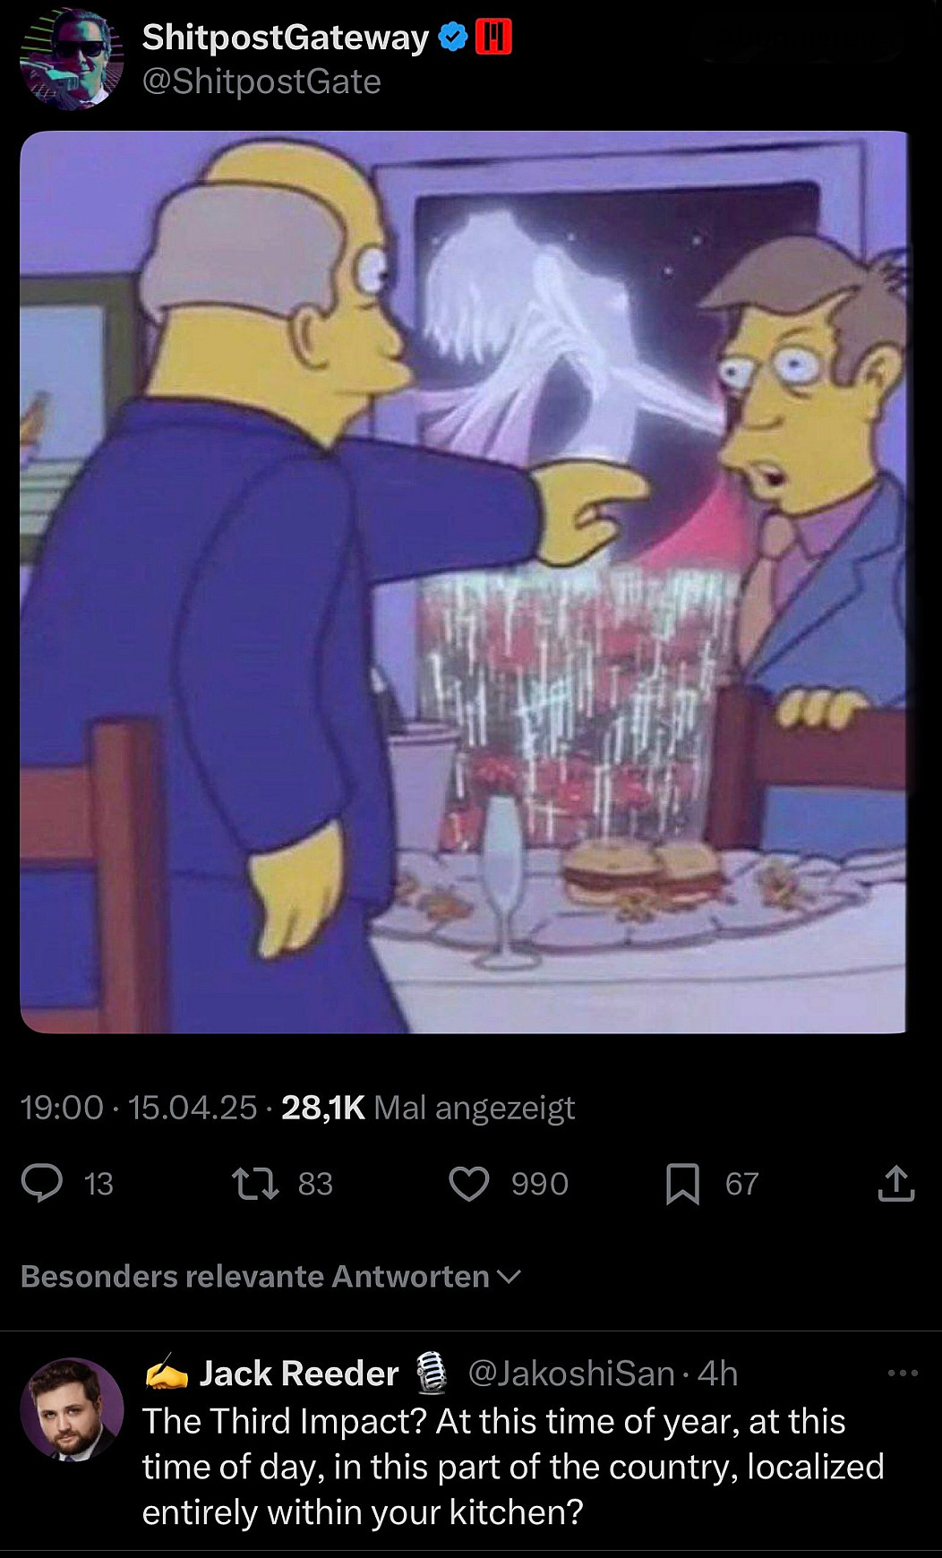Open Jack Reeder's profile picture
Screen dimensions: 942x1558
72,1409
